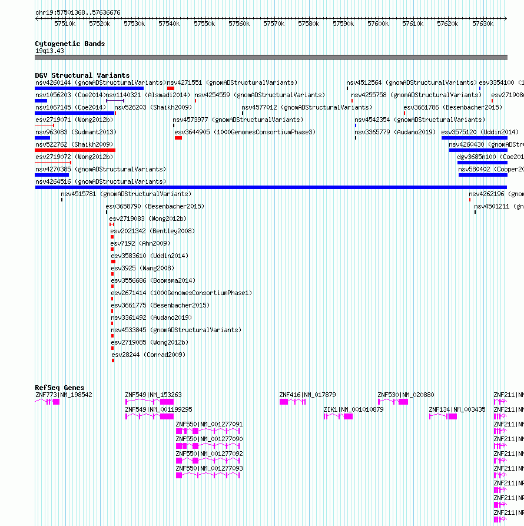Open ZNF530|NM_020880 gene label
The image size is (524, 526).
coord(406,395)
